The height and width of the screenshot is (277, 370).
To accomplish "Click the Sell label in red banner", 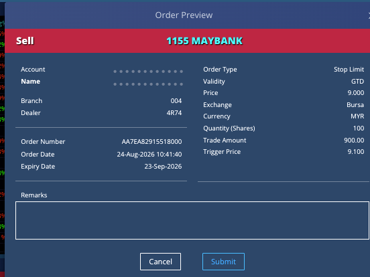I will click(25, 41).
